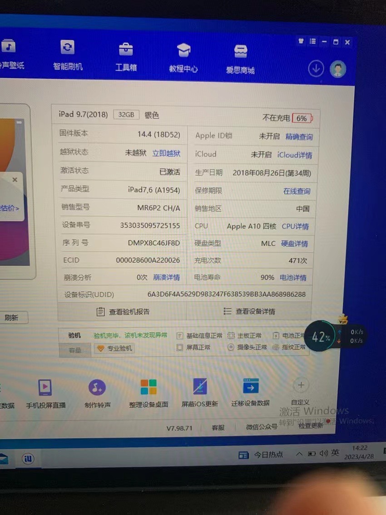The image size is (386, 515).
Task: Open the 工具箱 toolbox section
Action: 126,56
